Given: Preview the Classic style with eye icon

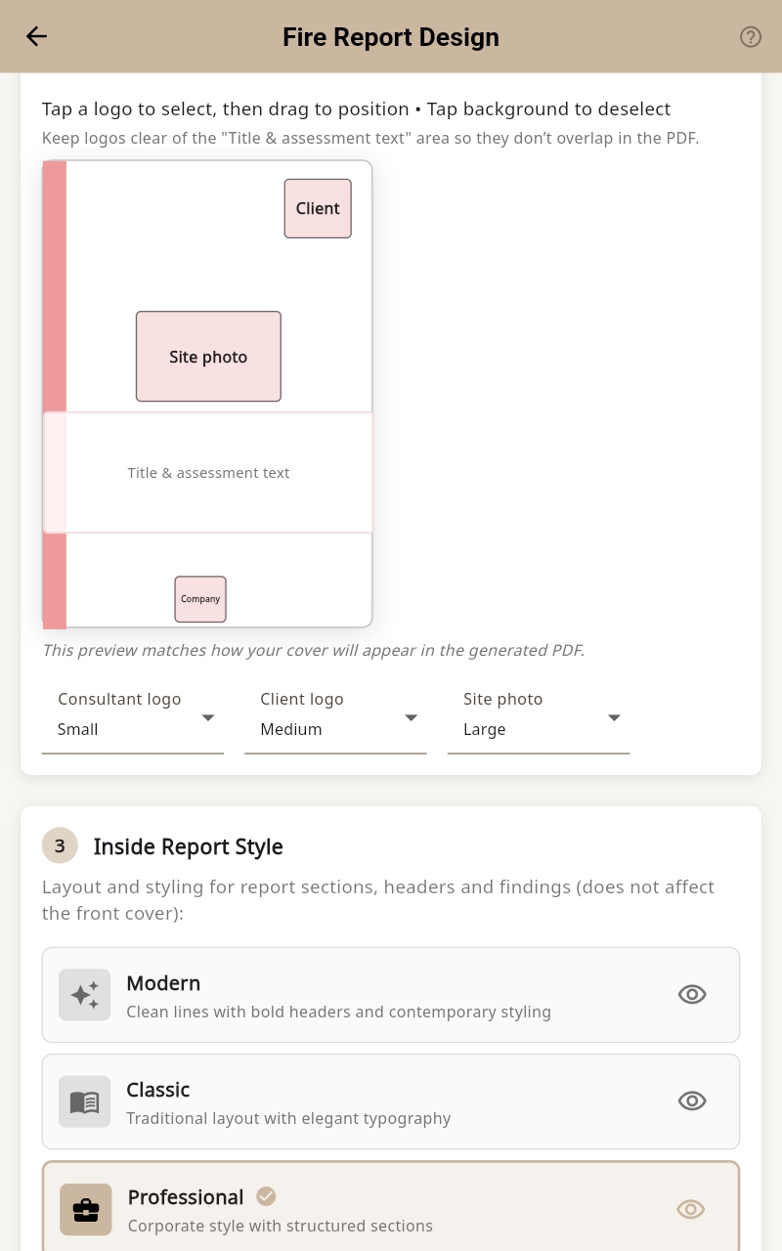Looking at the screenshot, I should (692, 1101).
